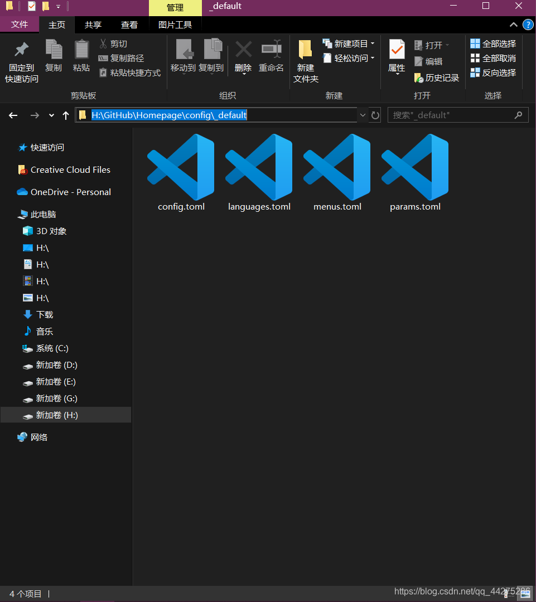Open the Easy access (轻松访问) dropdown
Screen dimensions: 536x602
click(x=349, y=59)
